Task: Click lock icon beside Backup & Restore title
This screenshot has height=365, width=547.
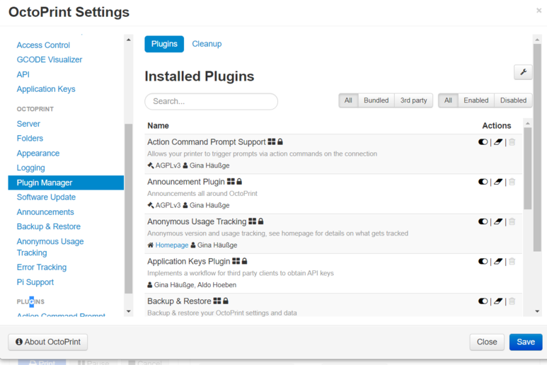Action: (x=226, y=301)
